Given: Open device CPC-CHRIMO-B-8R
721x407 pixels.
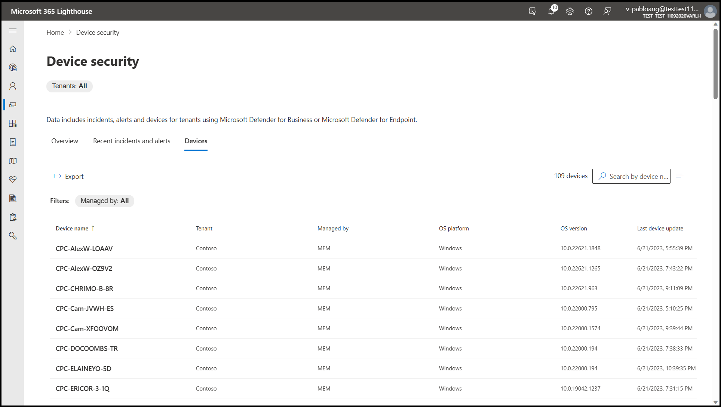Looking at the screenshot, I should 85,289.
